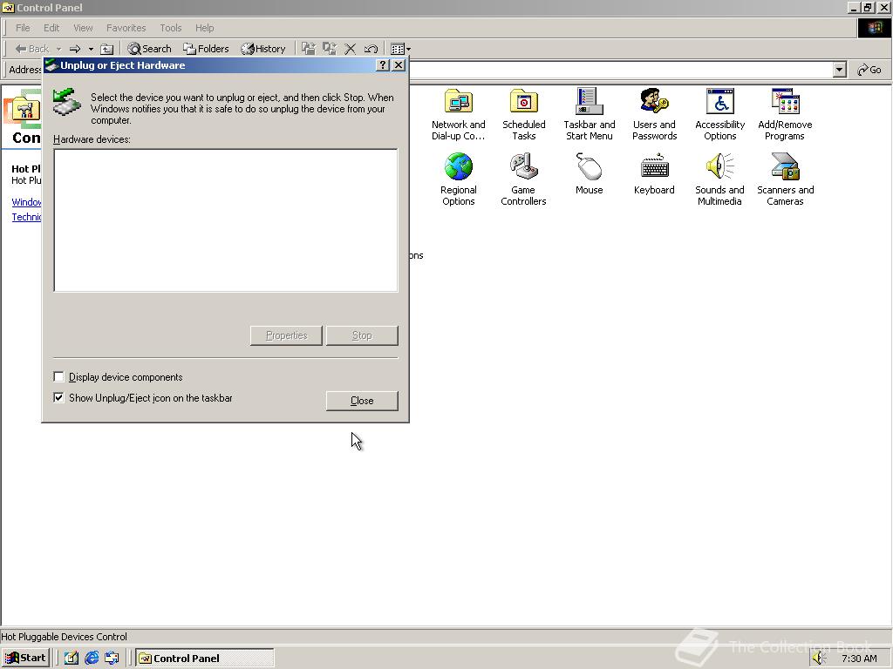Open the Favorites menu
893x669 pixels.
[126, 28]
